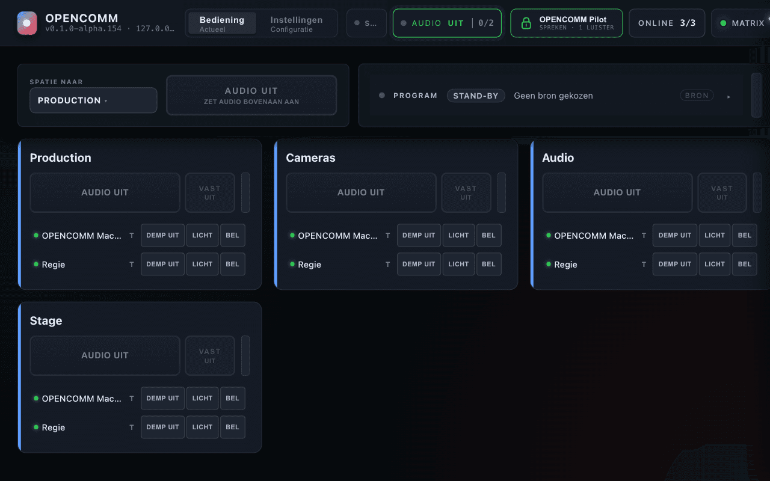Toggle DEMP UIT for OPENCOMM Mac in Cameras
Viewport: 770px width, 481px height.
pyautogui.click(x=419, y=235)
